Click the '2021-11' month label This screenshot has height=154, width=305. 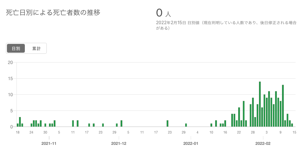[49, 143]
